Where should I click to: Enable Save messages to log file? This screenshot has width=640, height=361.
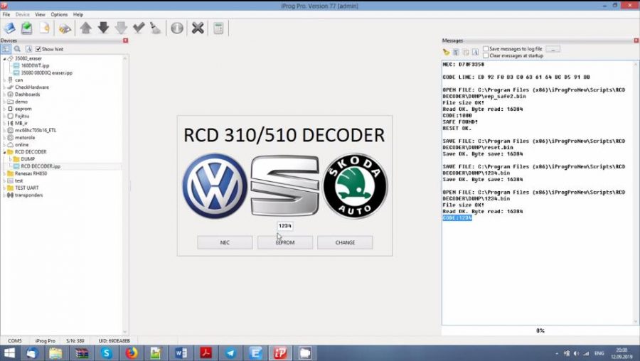click(x=486, y=48)
